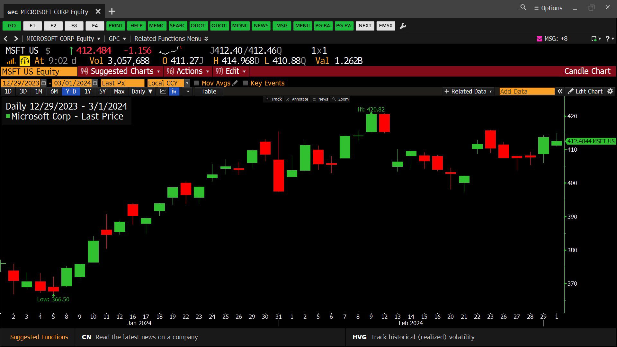The height and width of the screenshot is (347, 617).
Task: Click the NEXT button
Action: click(x=365, y=26)
